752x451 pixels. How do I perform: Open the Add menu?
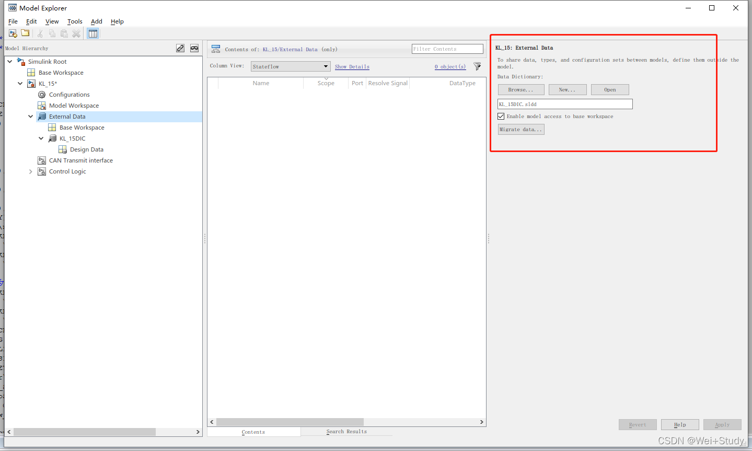(97, 21)
